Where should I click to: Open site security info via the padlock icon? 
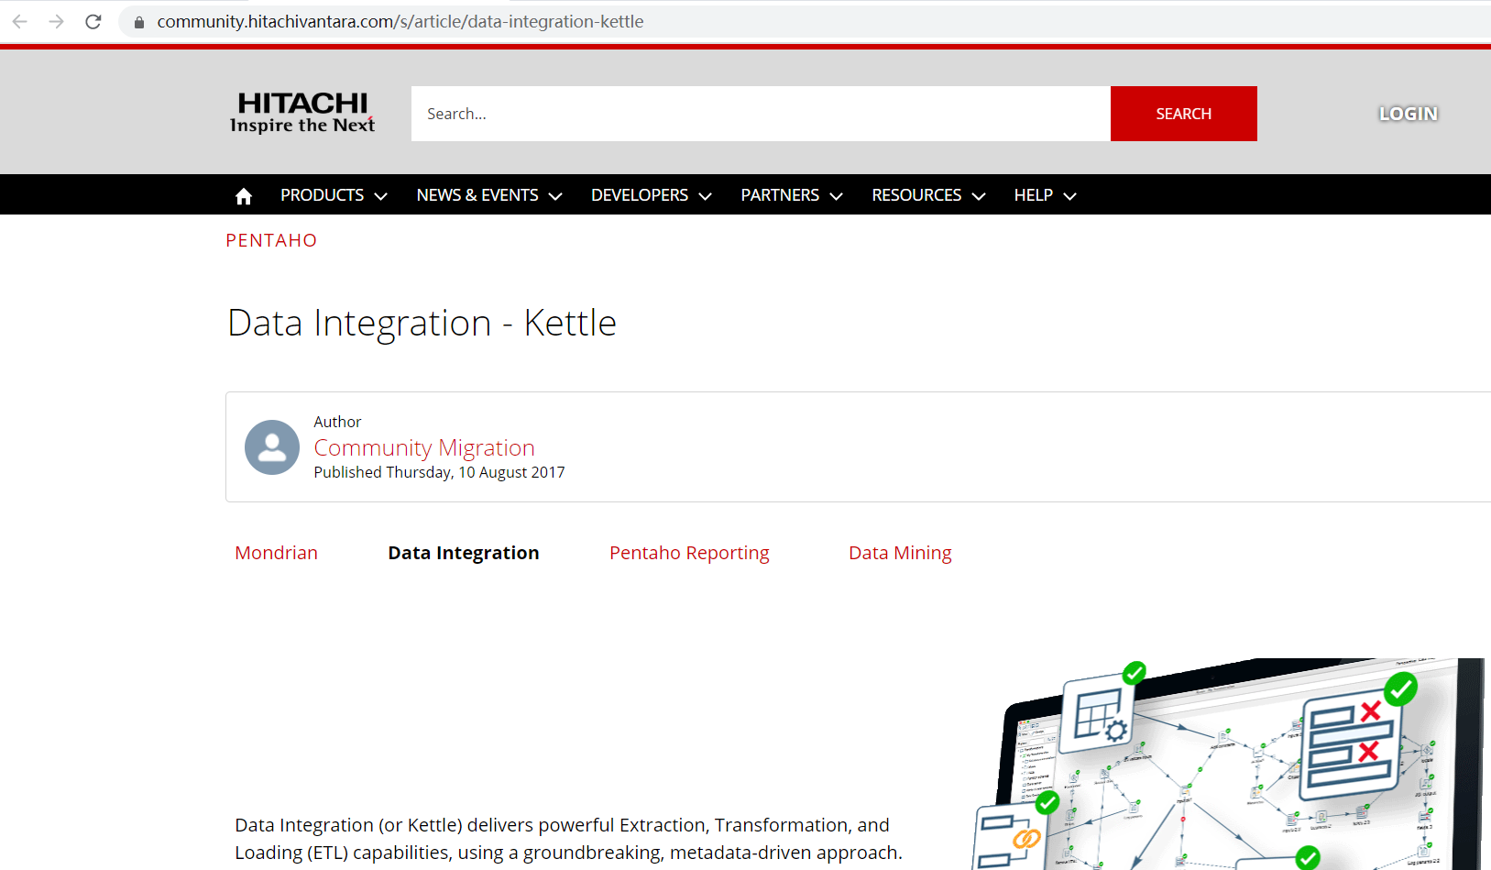coord(137,21)
